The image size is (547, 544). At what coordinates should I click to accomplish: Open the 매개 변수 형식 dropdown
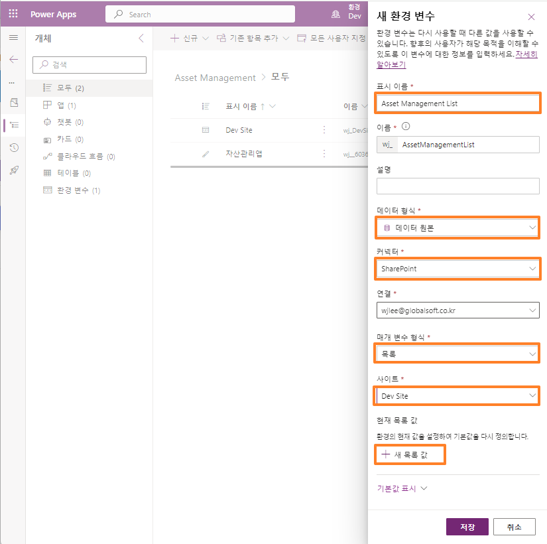(x=457, y=354)
